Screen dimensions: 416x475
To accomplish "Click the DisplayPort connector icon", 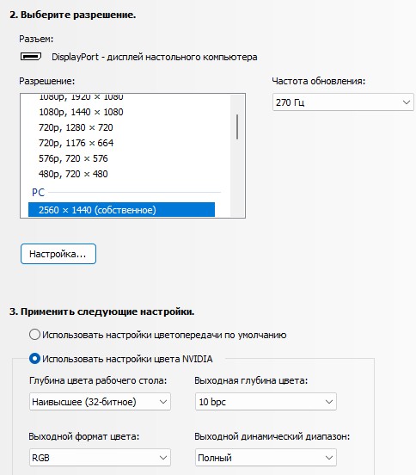I will click(x=31, y=56).
